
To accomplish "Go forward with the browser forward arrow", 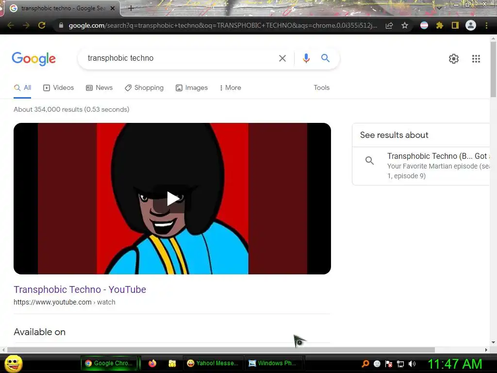I will pos(26,25).
